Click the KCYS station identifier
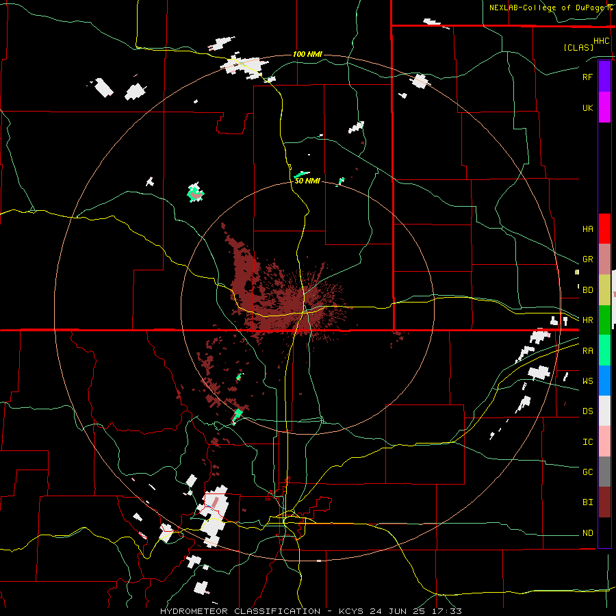616x616 pixels. tap(351, 611)
